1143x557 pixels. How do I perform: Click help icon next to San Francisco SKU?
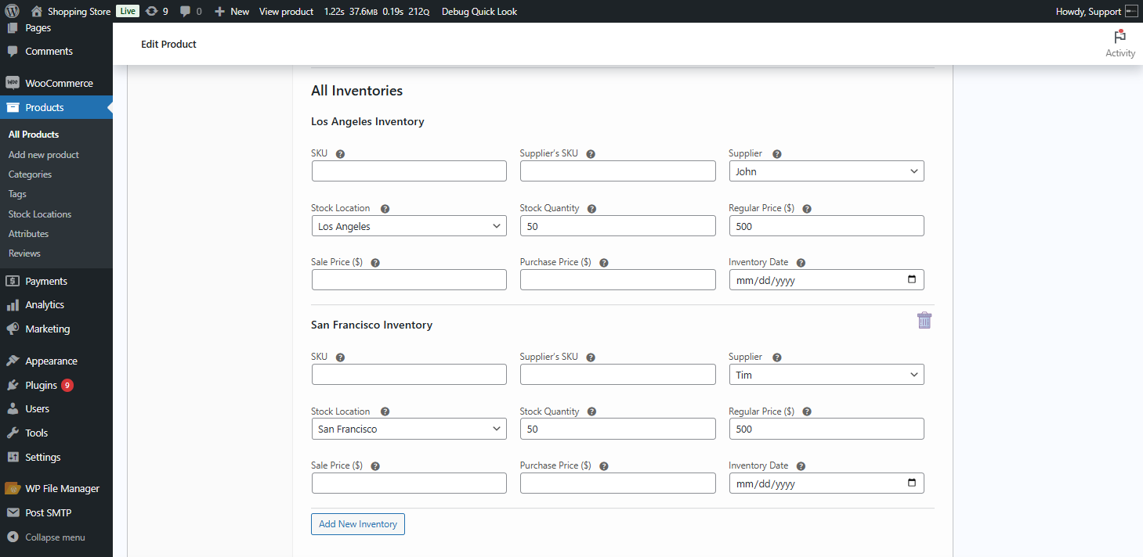coord(340,358)
